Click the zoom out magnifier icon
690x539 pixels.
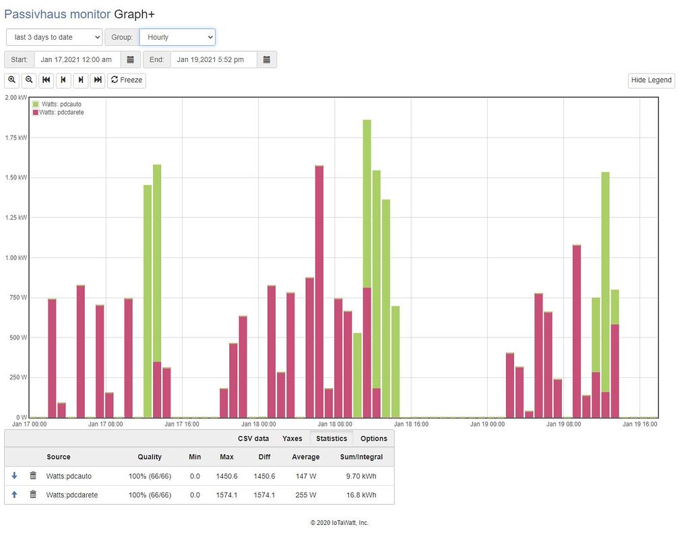(x=29, y=80)
